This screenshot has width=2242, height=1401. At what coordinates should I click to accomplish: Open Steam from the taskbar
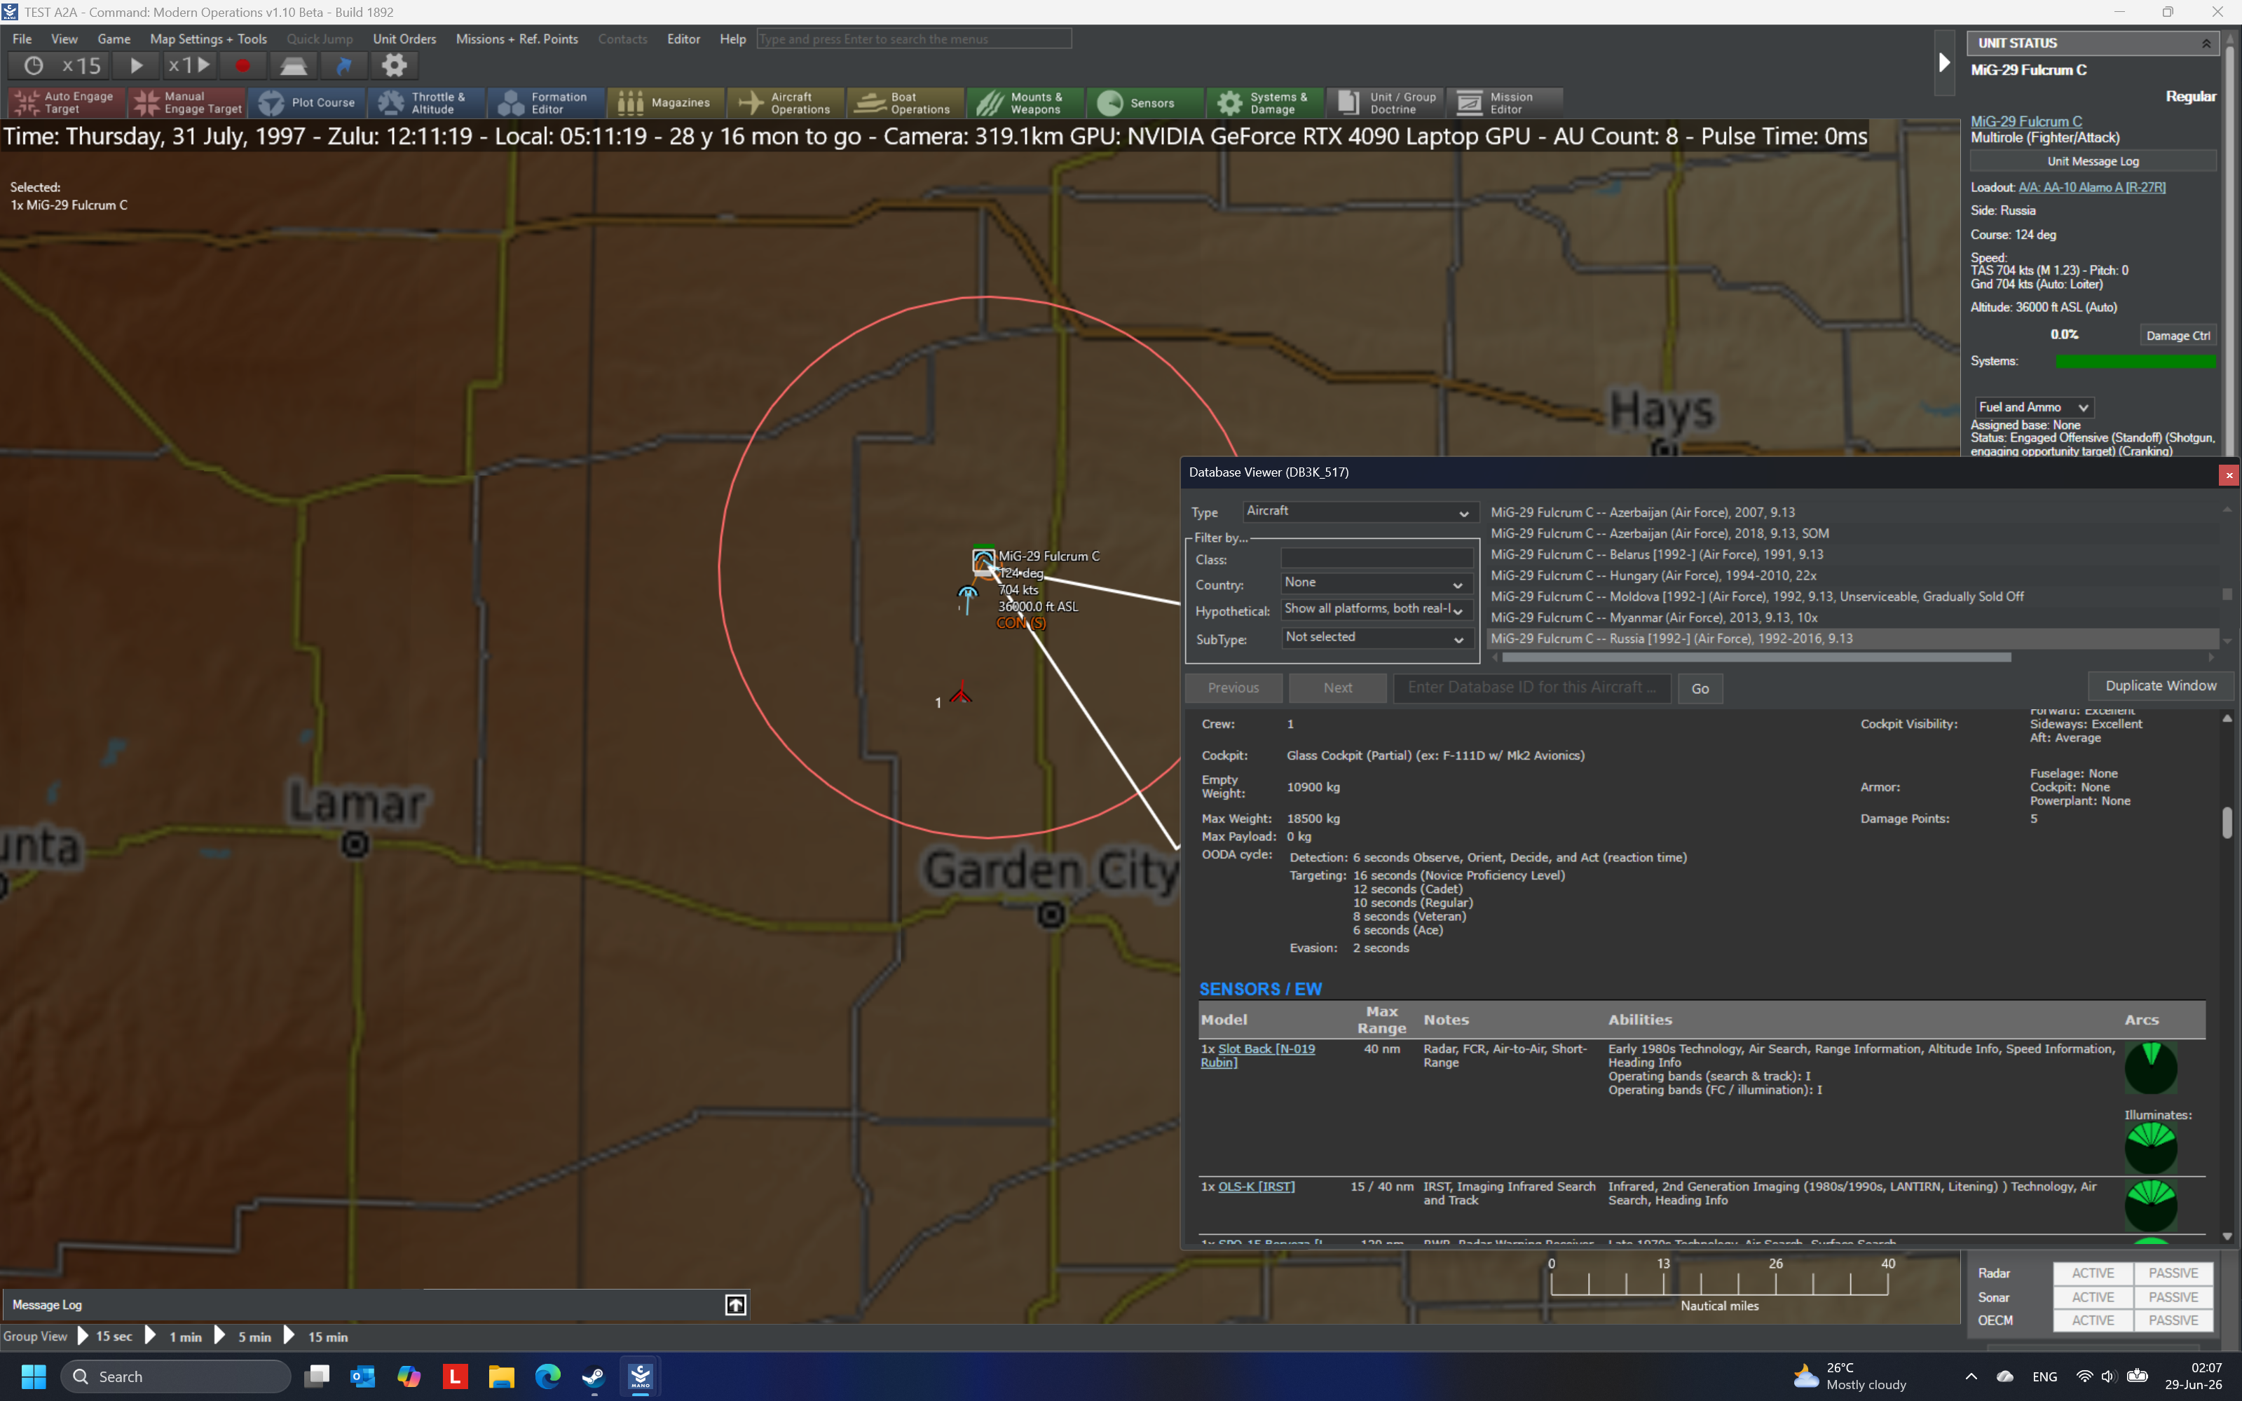pyautogui.click(x=594, y=1376)
